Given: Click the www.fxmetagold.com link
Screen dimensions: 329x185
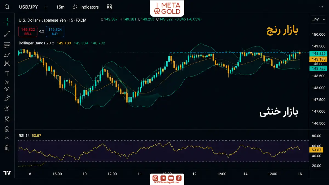Looking at the screenshot, I should [x=167, y=182].
